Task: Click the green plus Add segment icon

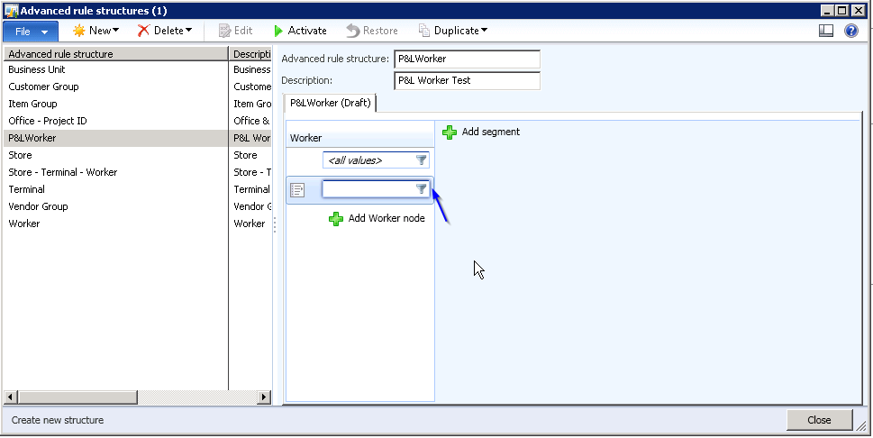Action: (450, 132)
